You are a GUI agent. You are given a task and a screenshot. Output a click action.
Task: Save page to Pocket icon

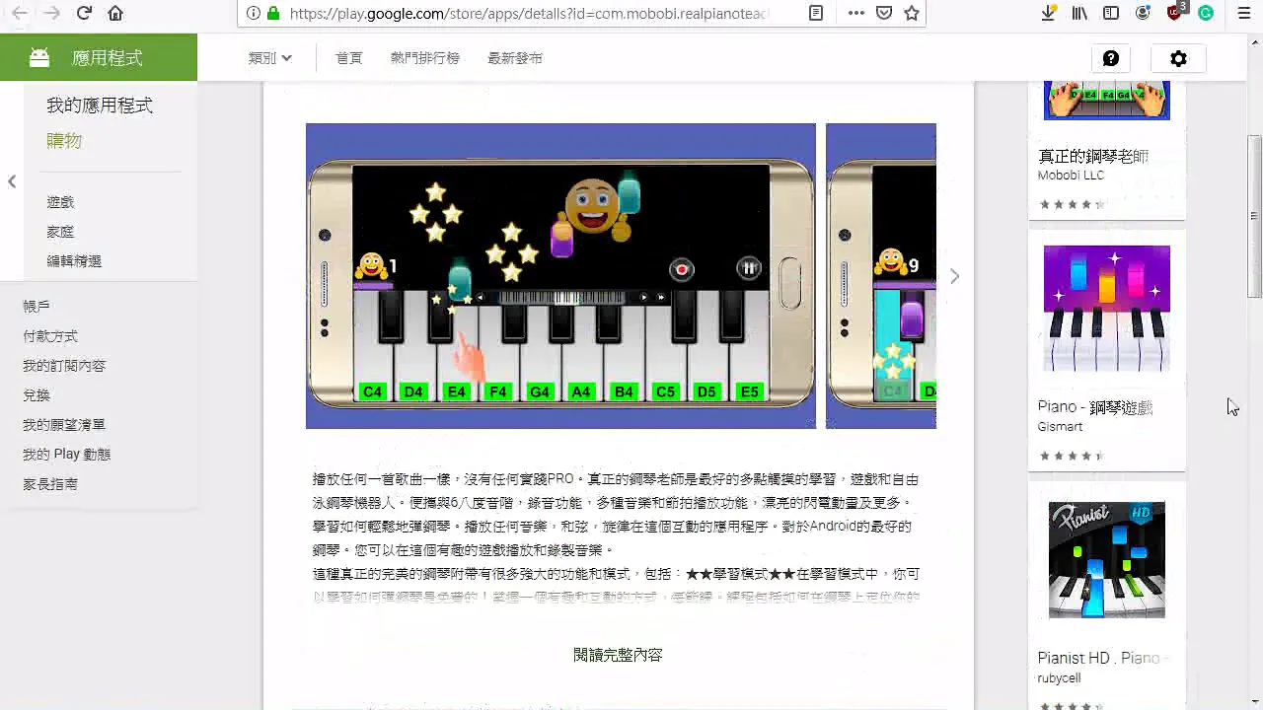[x=884, y=13]
